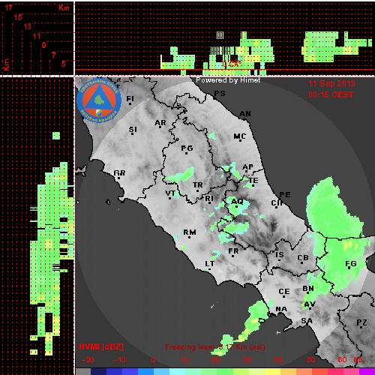Click the RI city label on map
The image size is (375, 375).
pos(209,198)
